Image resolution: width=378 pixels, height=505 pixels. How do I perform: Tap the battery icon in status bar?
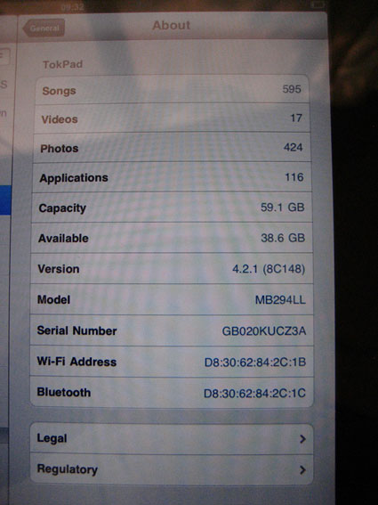click(x=318, y=4)
